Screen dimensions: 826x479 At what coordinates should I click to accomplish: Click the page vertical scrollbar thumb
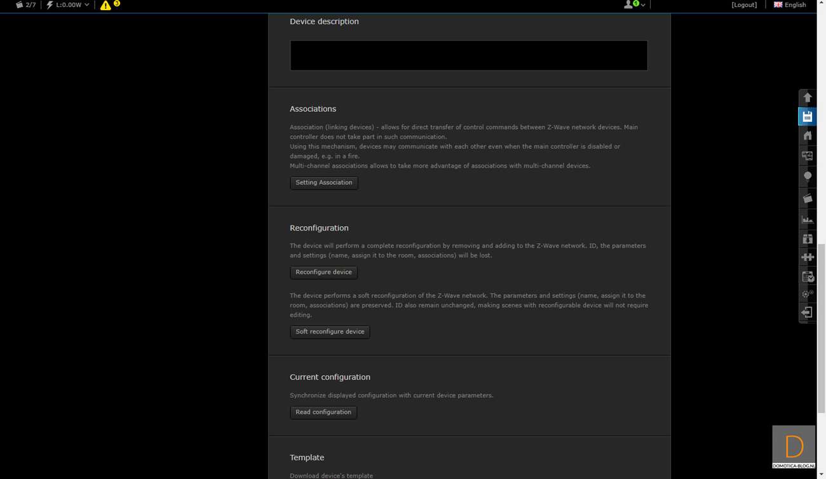coord(821,318)
